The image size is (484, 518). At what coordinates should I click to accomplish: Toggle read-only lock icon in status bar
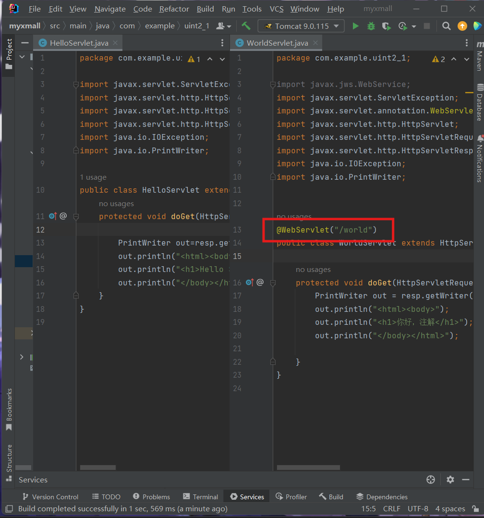pos(475,509)
